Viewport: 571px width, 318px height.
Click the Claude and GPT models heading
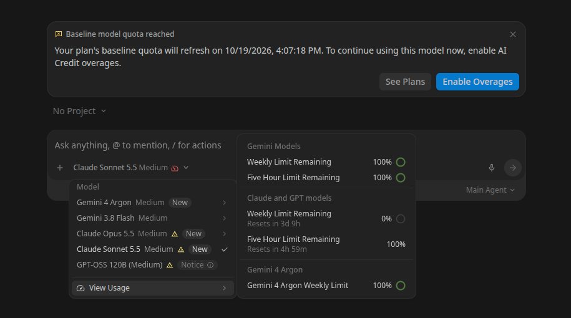(289, 198)
